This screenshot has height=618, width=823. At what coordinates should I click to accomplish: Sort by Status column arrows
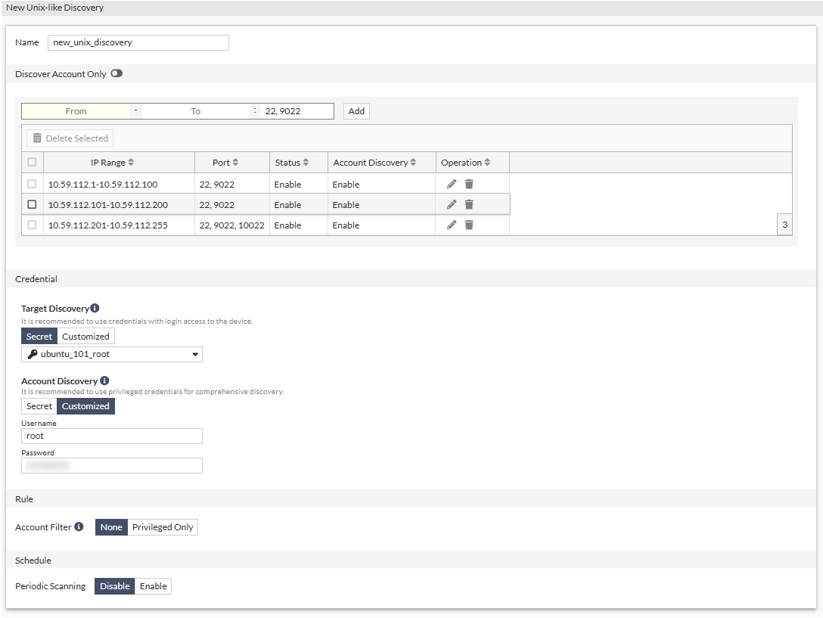(306, 163)
